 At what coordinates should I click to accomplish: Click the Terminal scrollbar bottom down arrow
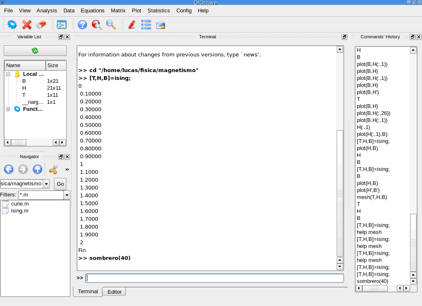pos(340,267)
